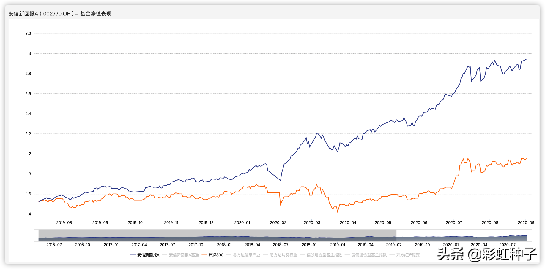The width and height of the screenshot is (545, 269).
Task: Click the 2016-07 label on navigator timeline
Action: point(54,245)
